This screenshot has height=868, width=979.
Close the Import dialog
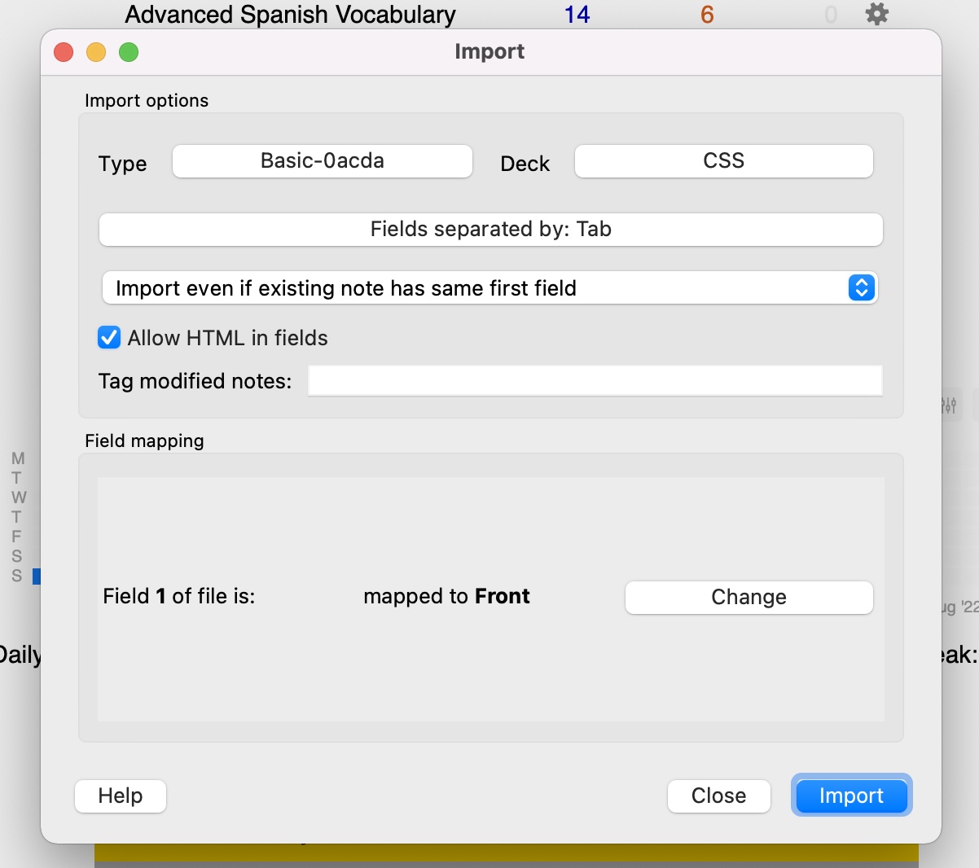[x=718, y=796]
